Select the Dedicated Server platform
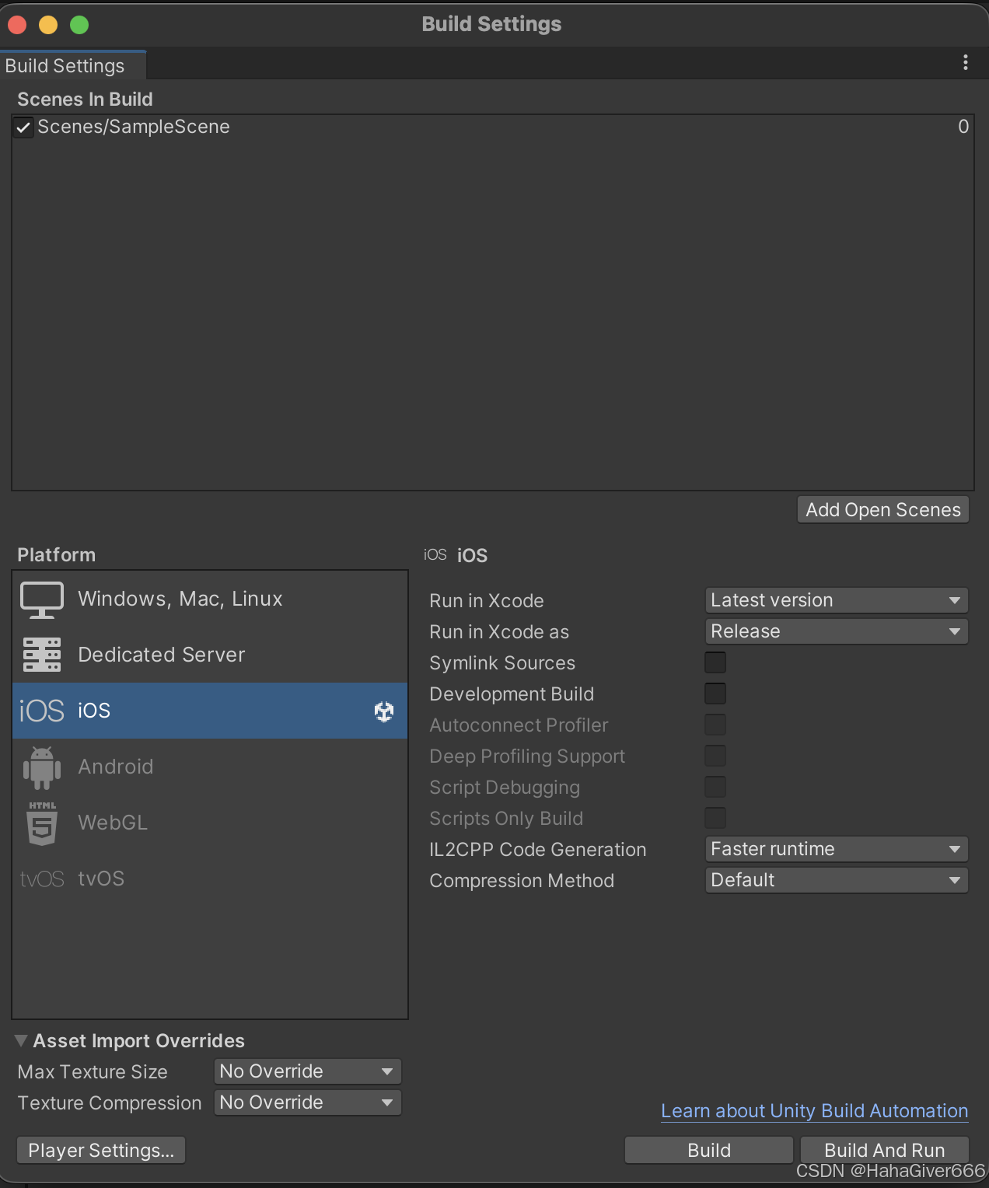This screenshot has height=1188, width=989. pyautogui.click(x=210, y=655)
